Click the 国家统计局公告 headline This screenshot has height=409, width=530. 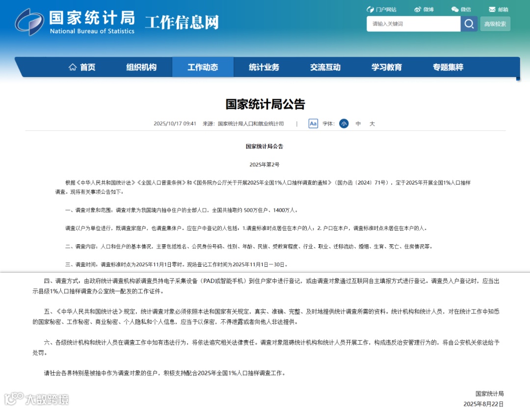[x=265, y=104]
